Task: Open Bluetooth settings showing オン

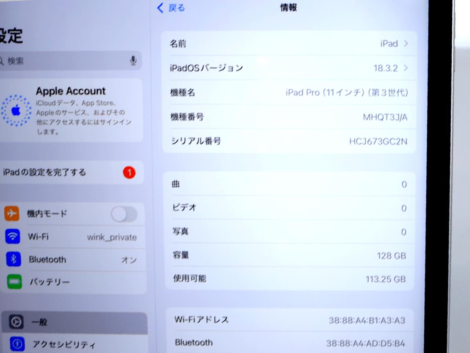Action: point(73,260)
